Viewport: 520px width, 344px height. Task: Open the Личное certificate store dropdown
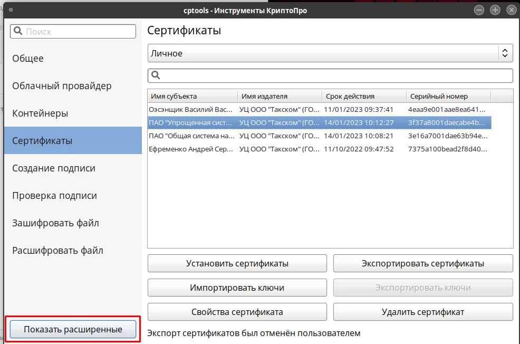330,53
